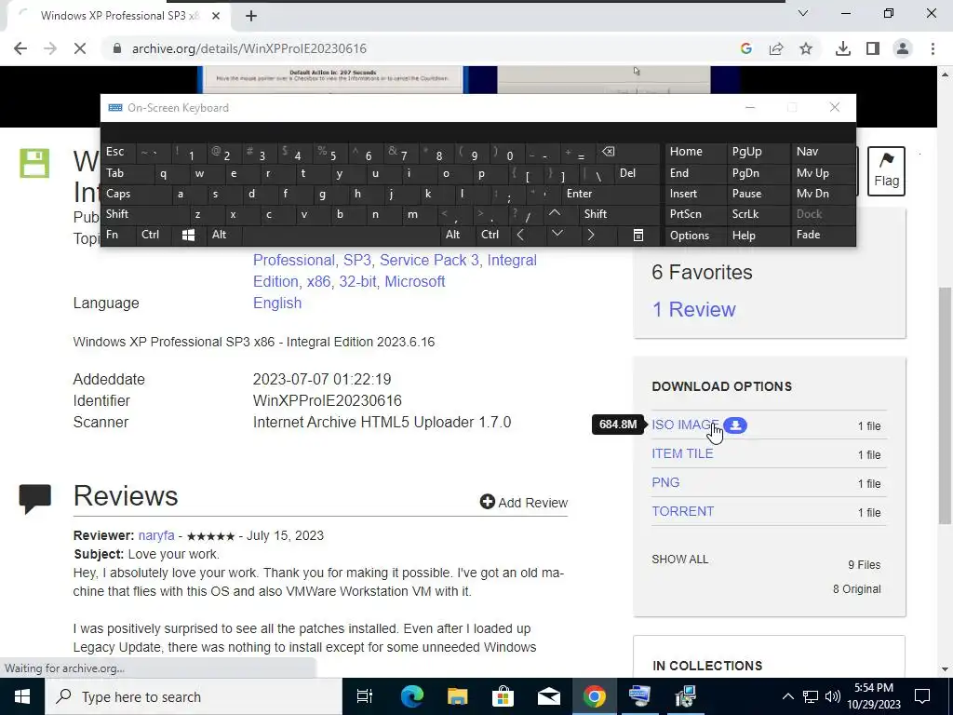
Task: Open reviewer naryfa profile
Action: [156, 535]
